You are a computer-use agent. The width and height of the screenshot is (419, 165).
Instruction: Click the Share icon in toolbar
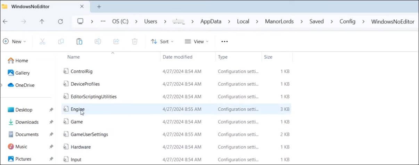point(116,42)
